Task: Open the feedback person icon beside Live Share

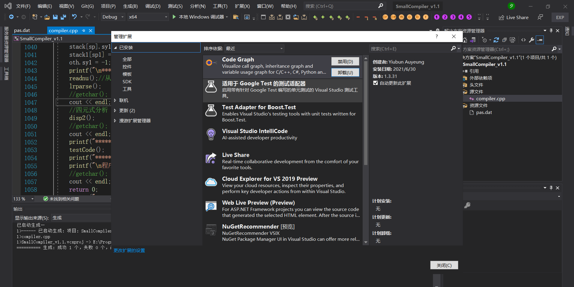Action: [x=540, y=17]
